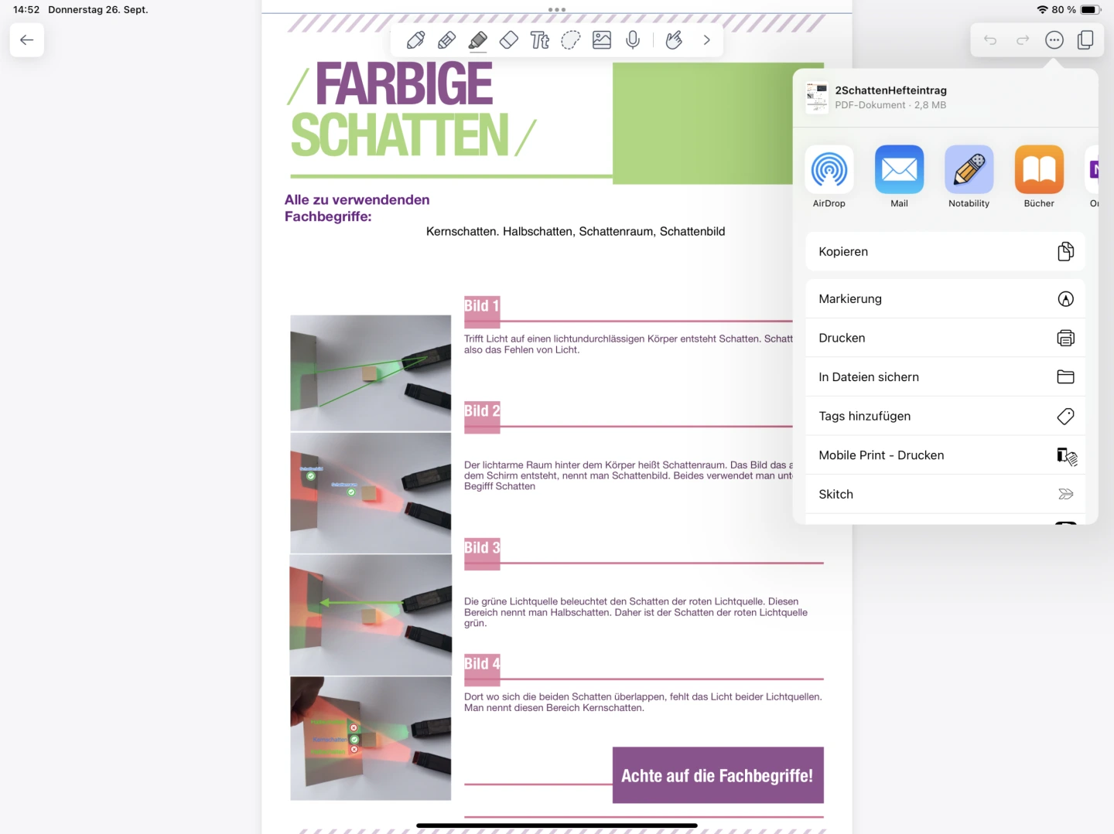This screenshot has width=1114, height=834.
Task: Select the pen tool in the toolbar
Action: [x=415, y=40]
